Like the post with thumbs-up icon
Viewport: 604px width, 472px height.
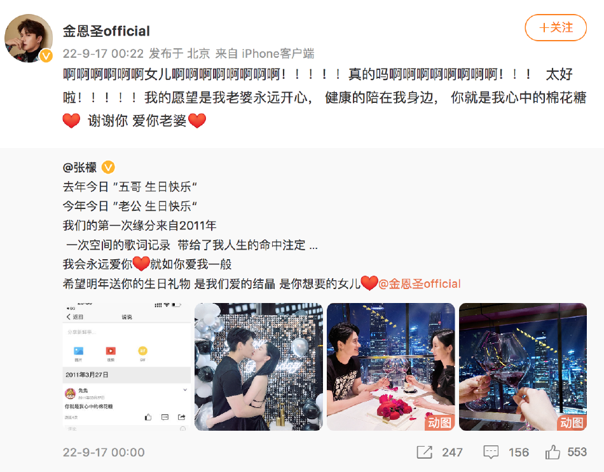553,452
